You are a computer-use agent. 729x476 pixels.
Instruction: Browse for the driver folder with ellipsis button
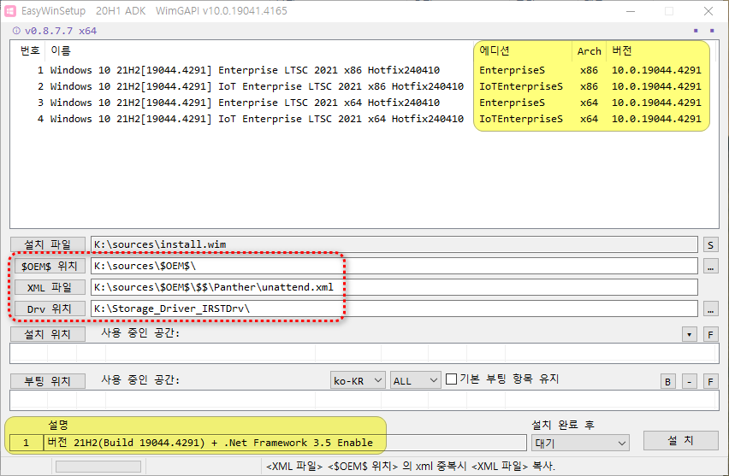(x=710, y=309)
